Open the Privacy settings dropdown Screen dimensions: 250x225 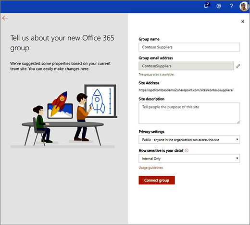(x=189, y=140)
